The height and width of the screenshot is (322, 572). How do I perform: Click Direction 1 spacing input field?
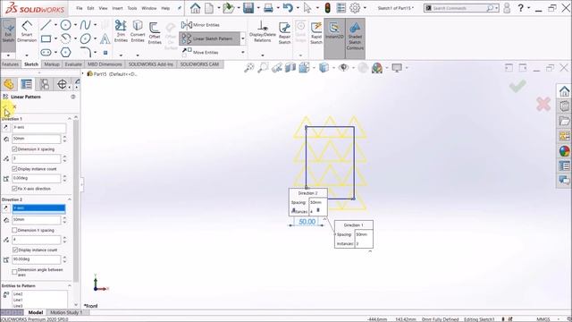[x=37, y=139]
